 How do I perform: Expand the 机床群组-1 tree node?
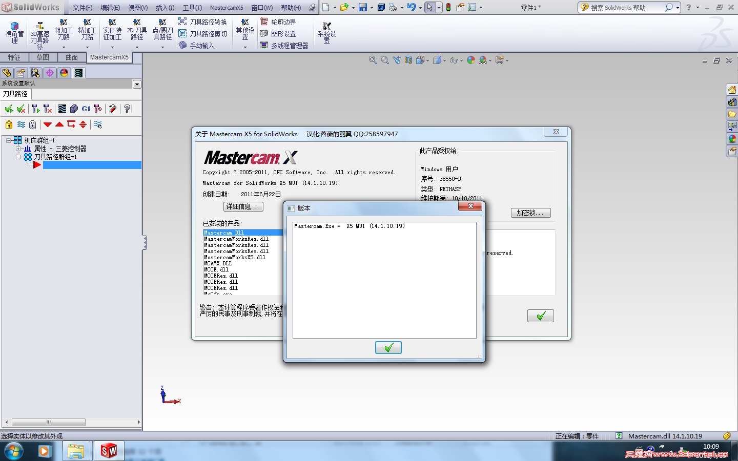coord(9,140)
